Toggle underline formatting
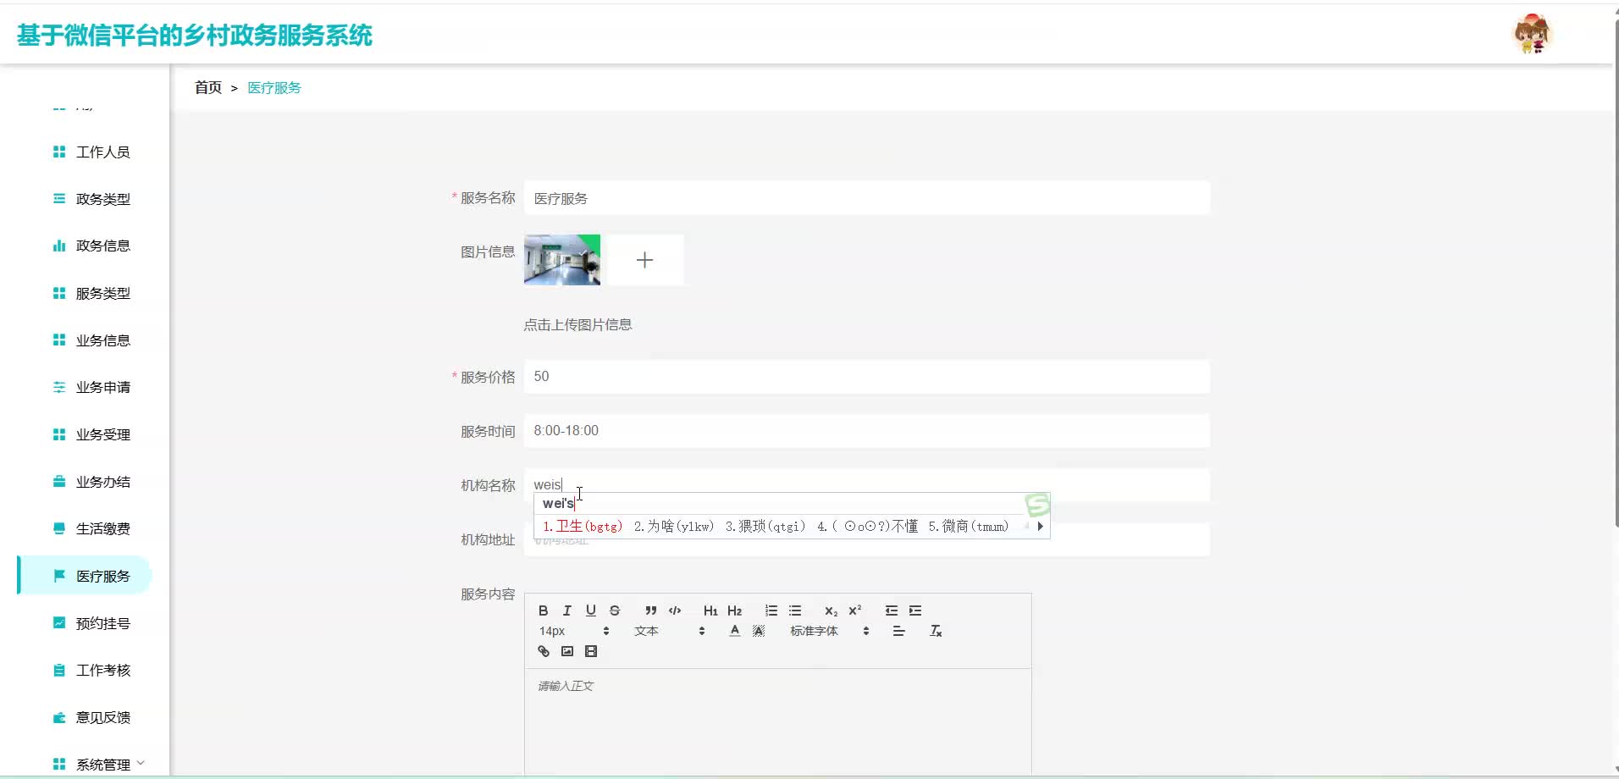This screenshot has width=1619, height=779. (591, 610)
